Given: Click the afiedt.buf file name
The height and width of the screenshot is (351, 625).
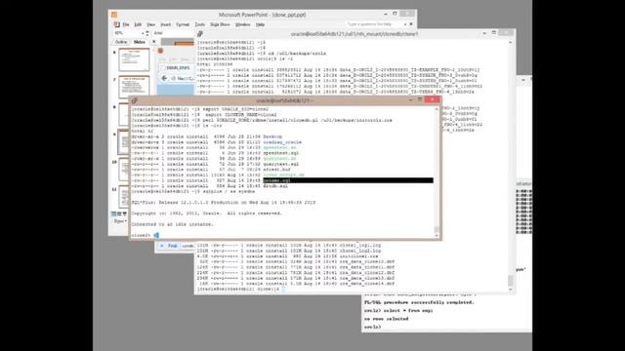Looking at the screenshot, I should click(276, 170).
